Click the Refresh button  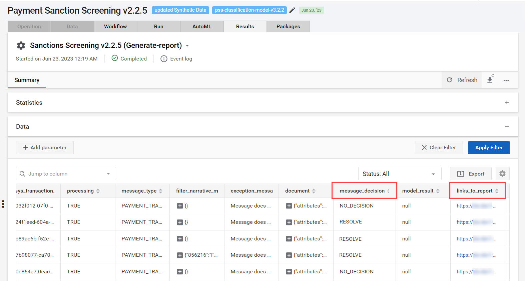(x=462, y=80)
